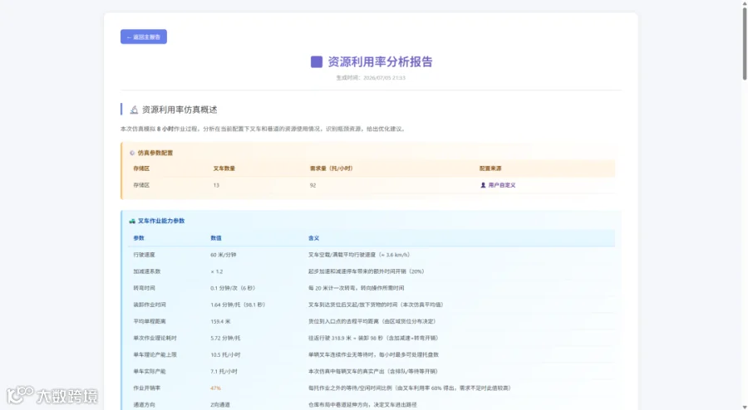Click the description 货位到入口点的去程平均距离
The image size is (748, 410).
pyautogui.click(x=373, y=321)
